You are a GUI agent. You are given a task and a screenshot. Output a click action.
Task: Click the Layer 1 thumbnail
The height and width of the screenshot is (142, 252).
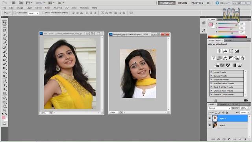[215, 118]
